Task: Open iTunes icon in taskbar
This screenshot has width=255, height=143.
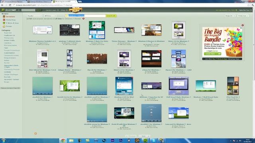Action: (96, 140)
